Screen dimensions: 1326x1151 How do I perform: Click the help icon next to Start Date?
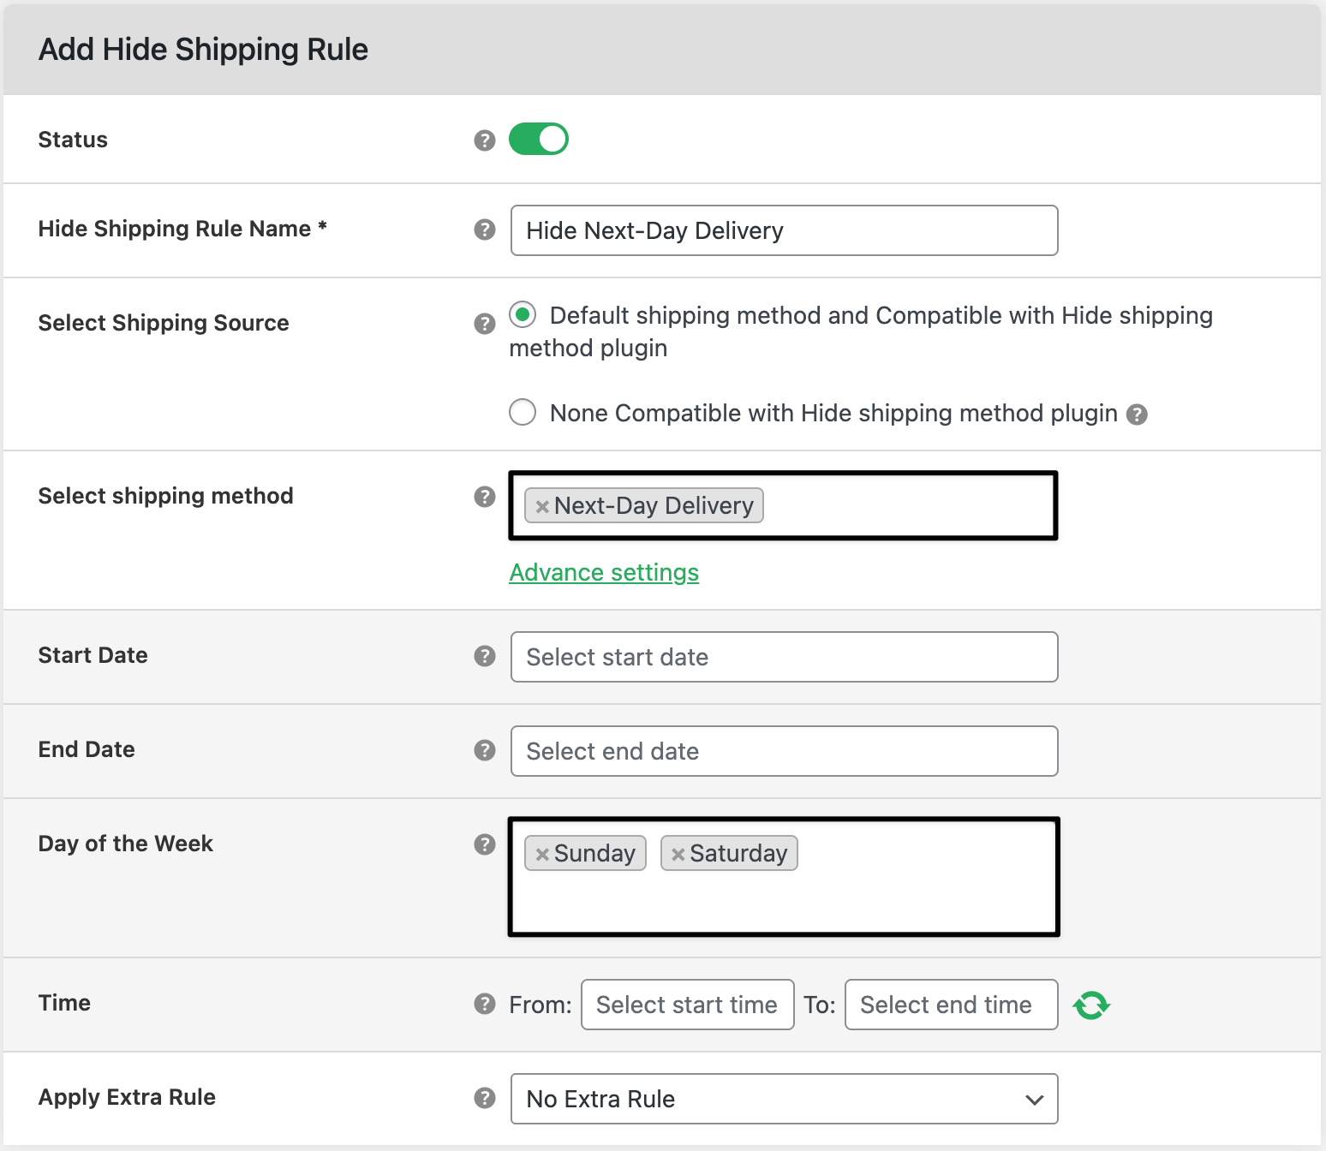(485, 656)
